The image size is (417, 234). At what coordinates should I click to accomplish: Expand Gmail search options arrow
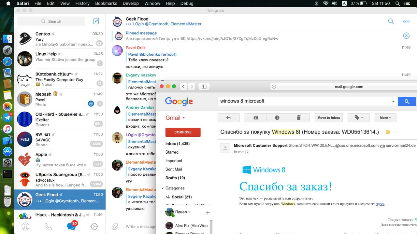tap(394, 102)
